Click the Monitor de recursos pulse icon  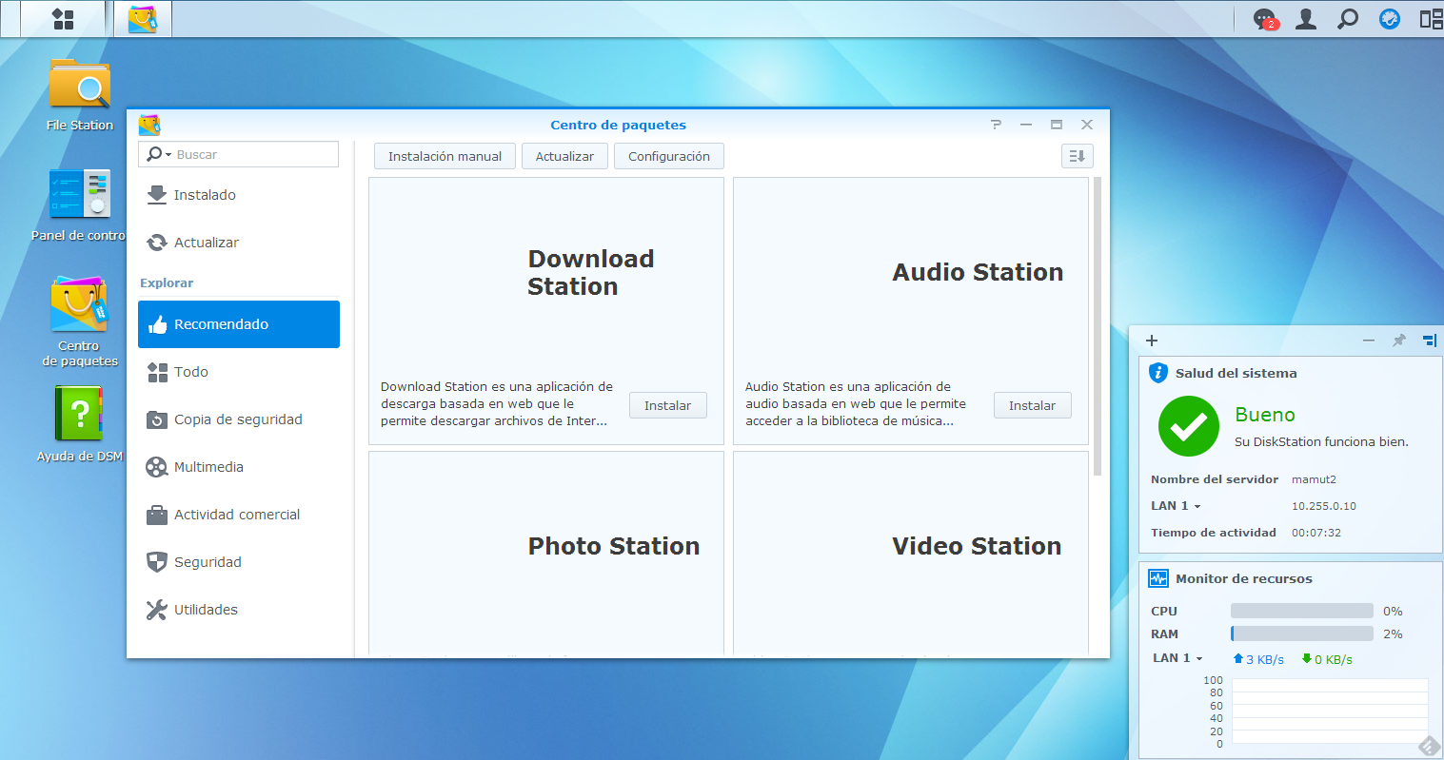pos(1158,578)
